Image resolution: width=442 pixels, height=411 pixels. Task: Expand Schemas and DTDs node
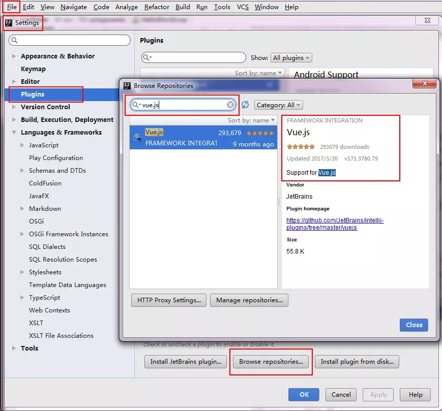22,170
